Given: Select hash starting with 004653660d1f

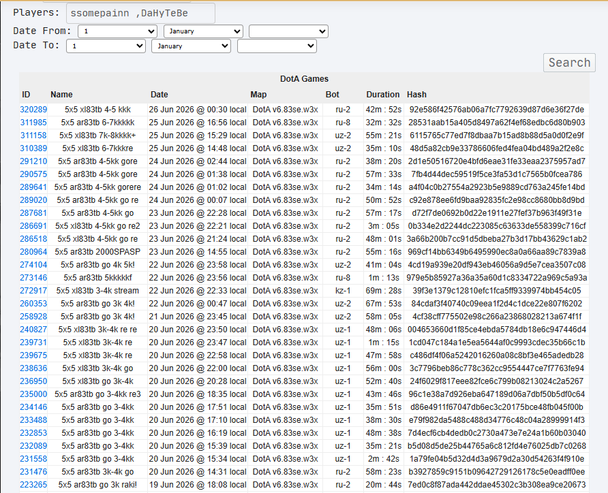Looking at the screenshot, I should (x=497, y=330).
